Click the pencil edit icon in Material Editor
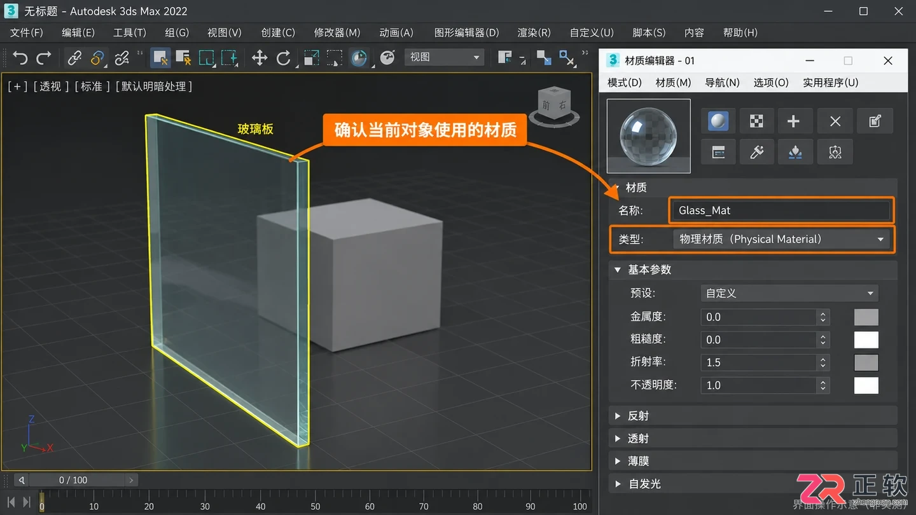The width and height of the screenshot is (916, 515). 875,121
